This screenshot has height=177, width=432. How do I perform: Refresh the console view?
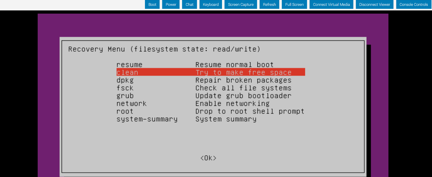pos(269,4)
